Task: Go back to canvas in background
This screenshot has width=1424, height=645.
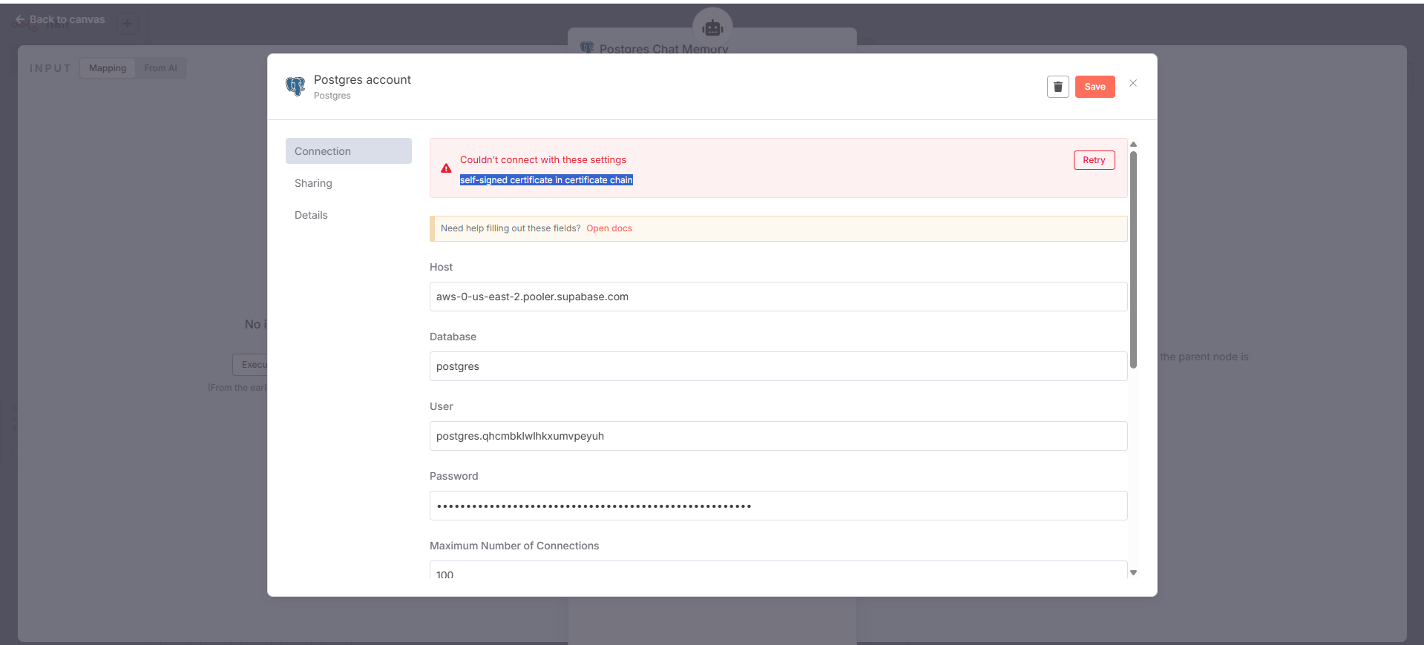Action: tap(60, 19)
